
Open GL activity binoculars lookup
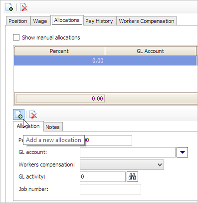[132, 176]
